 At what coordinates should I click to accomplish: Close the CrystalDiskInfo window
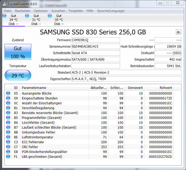(178, 3)
